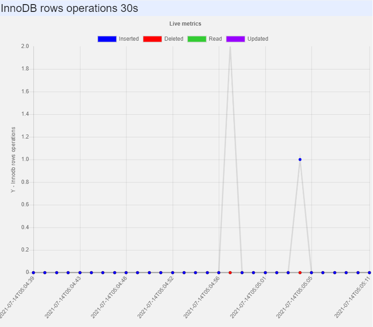Toggle the Read series green legend swatch

click(x=197, y=39)
